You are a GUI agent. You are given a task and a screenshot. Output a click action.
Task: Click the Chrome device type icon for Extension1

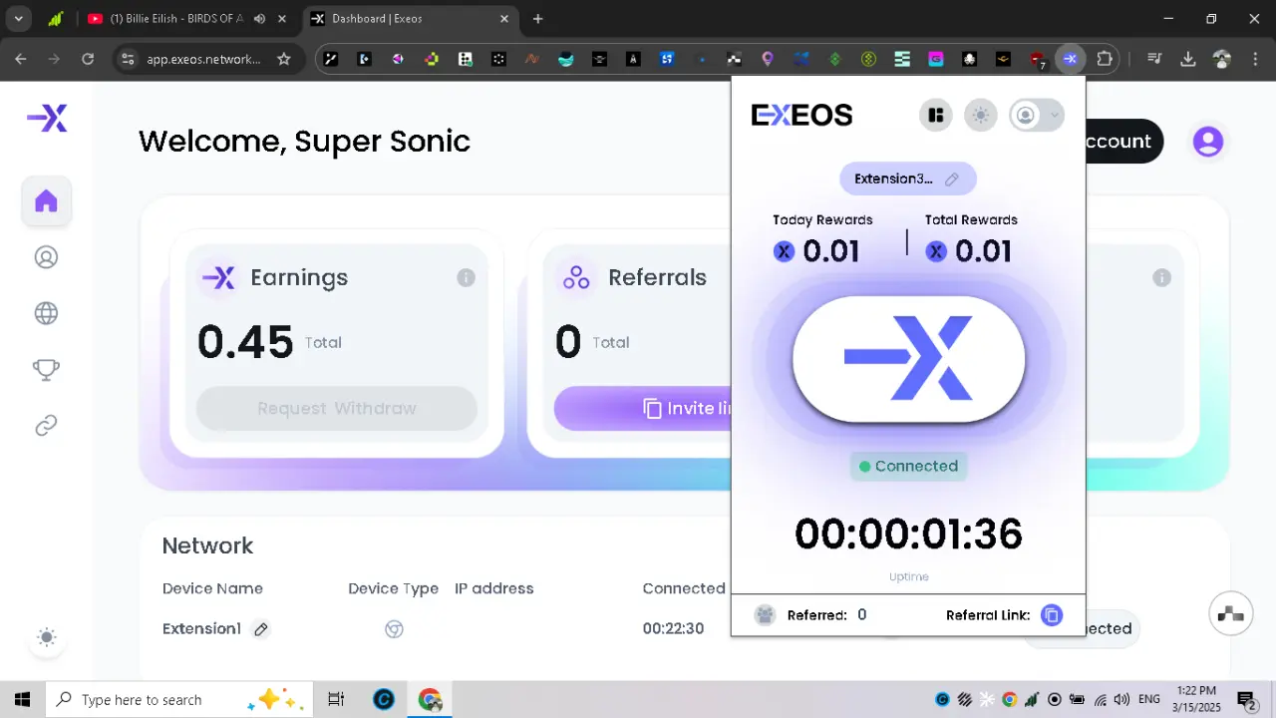pos(394,629)
